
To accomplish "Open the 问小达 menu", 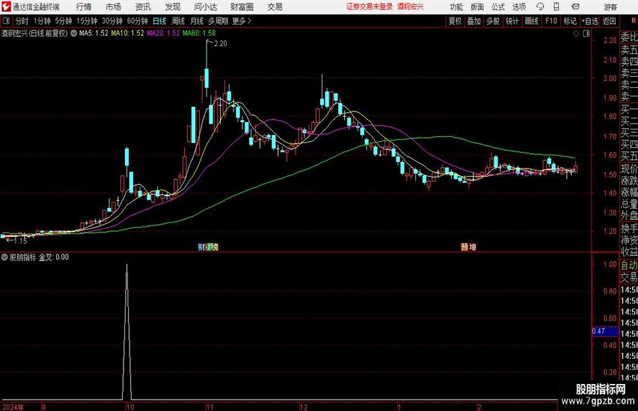I will click(x=205, y=7).
